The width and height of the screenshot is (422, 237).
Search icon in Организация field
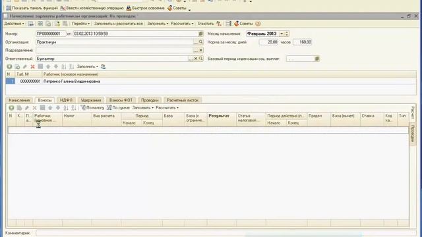[x=200, y=42]
